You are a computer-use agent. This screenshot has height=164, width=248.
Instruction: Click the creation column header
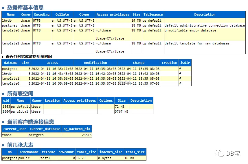(169, 63)
